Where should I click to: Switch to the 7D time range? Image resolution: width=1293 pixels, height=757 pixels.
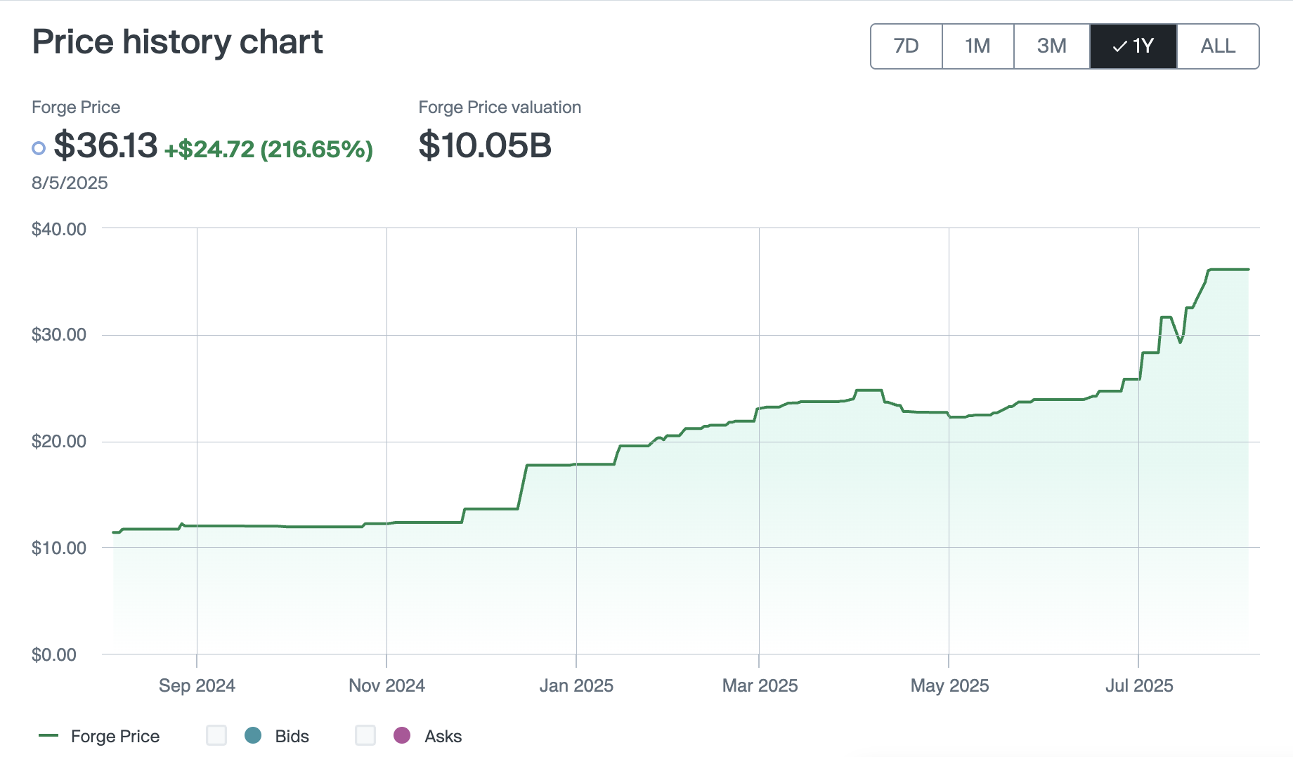906,46
